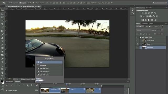Select the Eraser tool
The height and width of the screenshot is (94, 168).
(2, 45)
